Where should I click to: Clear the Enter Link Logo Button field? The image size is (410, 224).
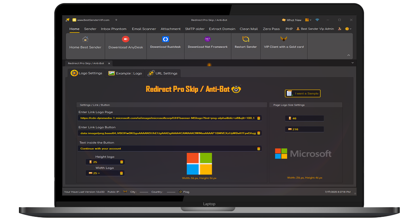pos(259,133)
